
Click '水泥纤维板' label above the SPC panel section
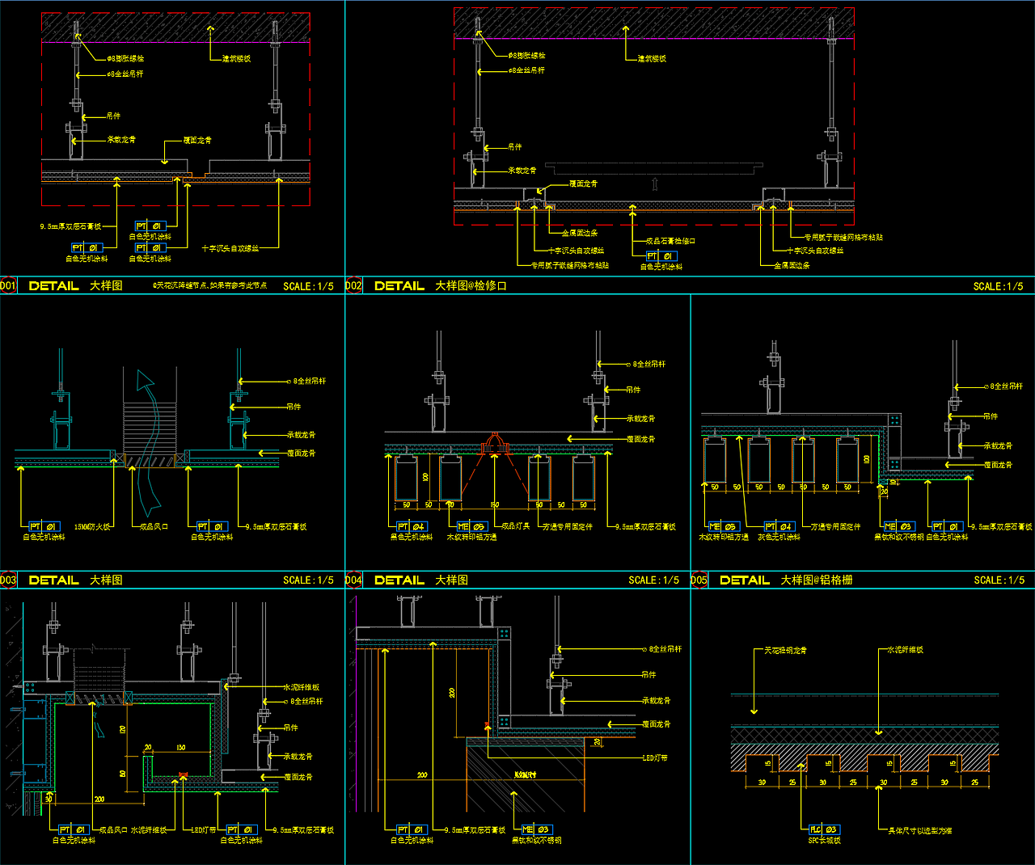coord(906,649)
